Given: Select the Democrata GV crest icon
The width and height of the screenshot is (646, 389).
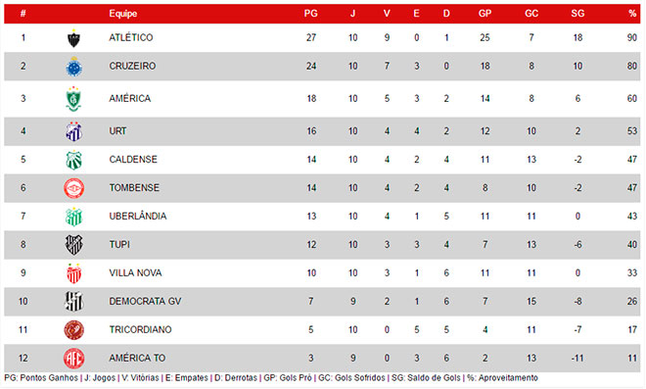Looking at the screenshot, I should pyautogui.click(x=74, y=302).
